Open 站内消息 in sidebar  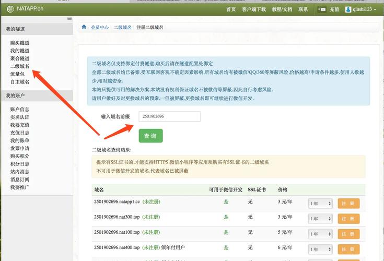pyautogui.click(x=20, y=172)
